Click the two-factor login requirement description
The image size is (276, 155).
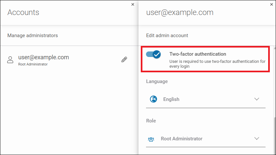click(217, 63)
